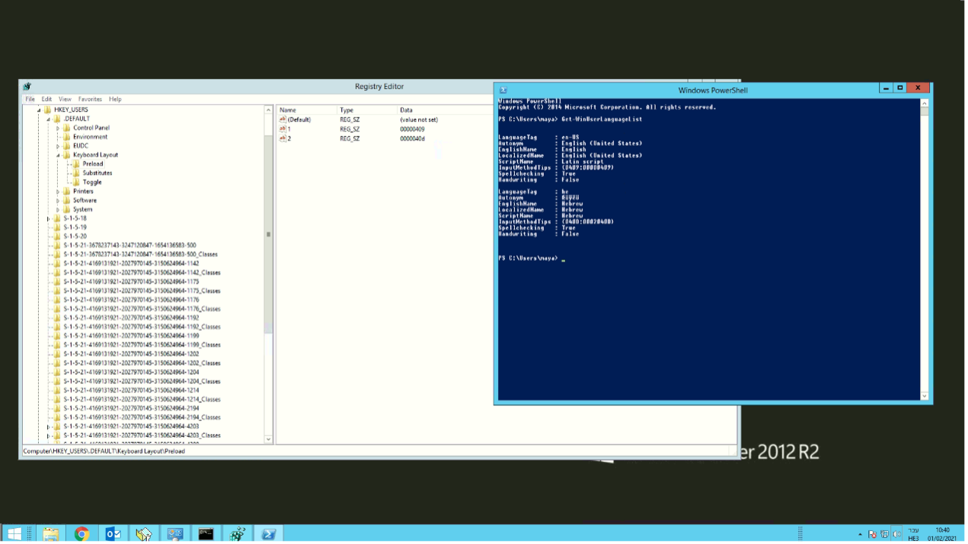Viewport: 968px width, 544px height.
Task: Click the Preload key folder icon
Action: pyautogui.click(x=76, y=164)
